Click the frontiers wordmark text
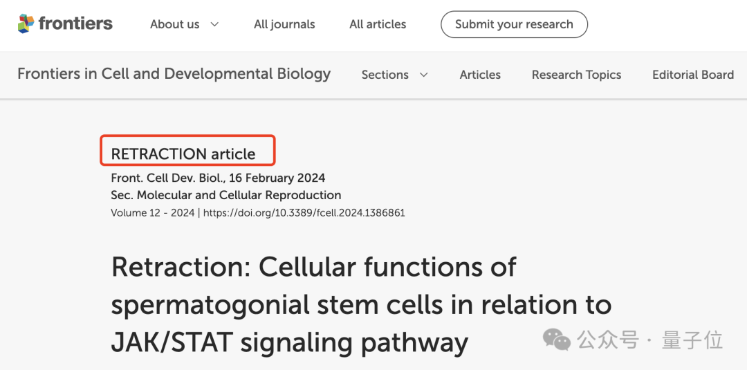The height and width of the screenshot is (370, 747). [x=75, y=24]
